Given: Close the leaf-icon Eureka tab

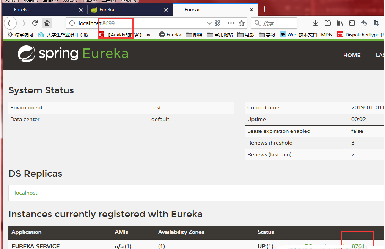Looking at the screenshot, I should click(166, 10).
